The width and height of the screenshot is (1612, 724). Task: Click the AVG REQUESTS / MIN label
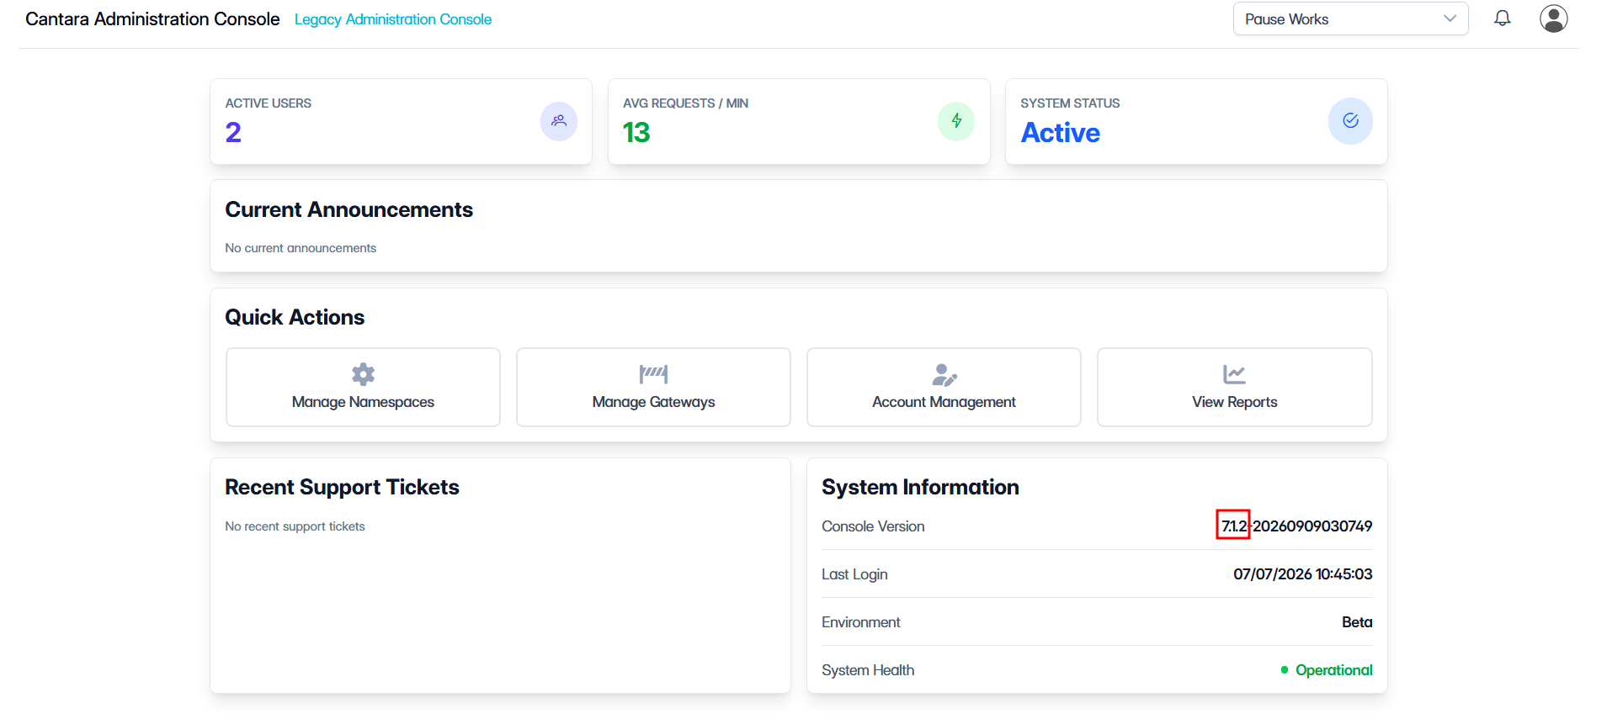[x=685, y=103]
